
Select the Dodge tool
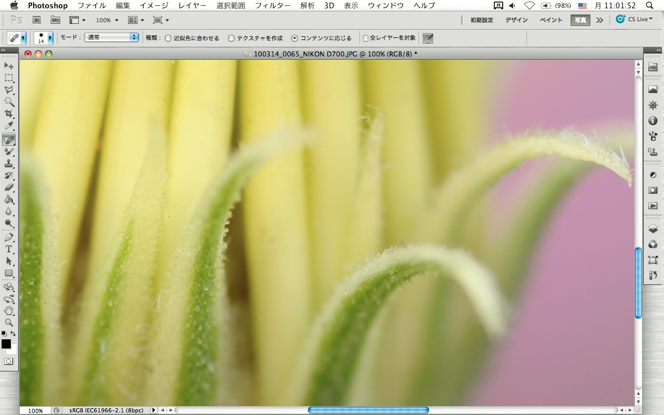tap(9, 224)
